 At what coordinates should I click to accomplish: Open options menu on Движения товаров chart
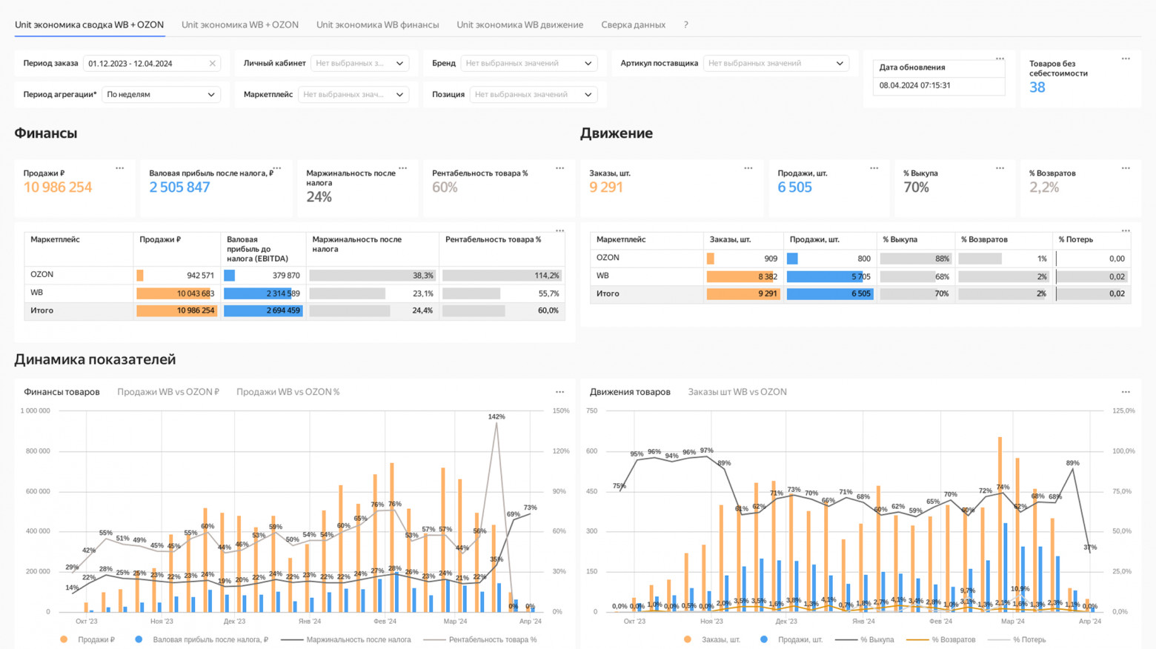click(x=1126, y=391)
